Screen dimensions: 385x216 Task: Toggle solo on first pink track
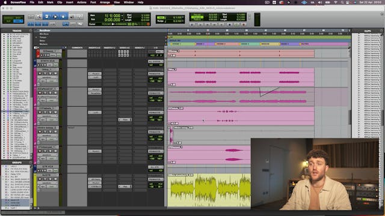(x=51, y=73)
